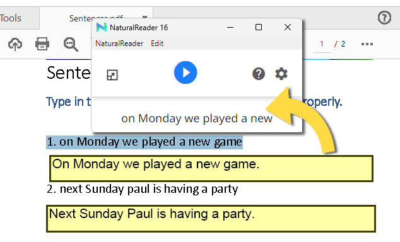Click the reading text 'on Monday we played a new'
This screenshot has height=242, width=400.
click(x=197, y=118)
